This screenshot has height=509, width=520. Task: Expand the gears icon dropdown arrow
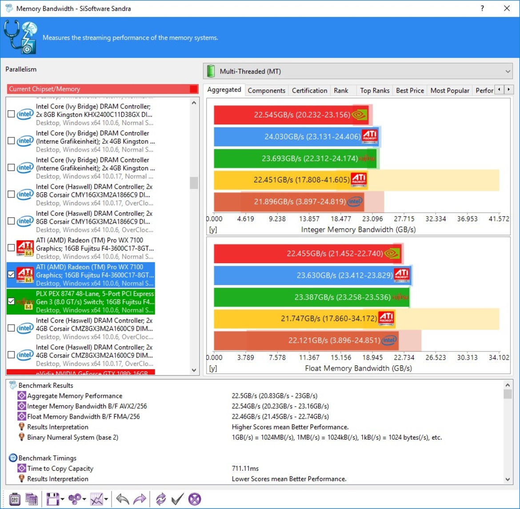click(x=84, y=499)
